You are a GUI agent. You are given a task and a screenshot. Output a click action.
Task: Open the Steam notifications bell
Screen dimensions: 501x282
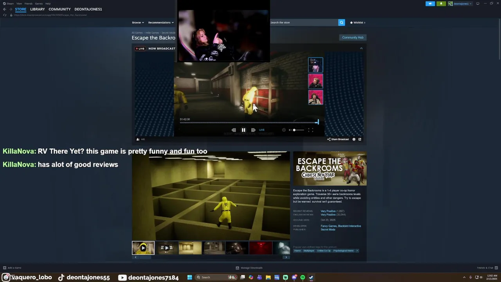point(441,4)
